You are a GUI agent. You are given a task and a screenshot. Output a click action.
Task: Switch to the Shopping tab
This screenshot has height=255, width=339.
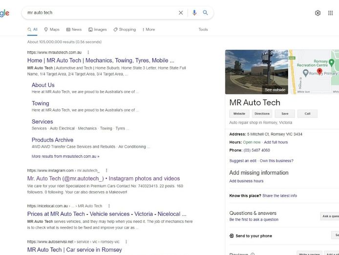point(125,29)
